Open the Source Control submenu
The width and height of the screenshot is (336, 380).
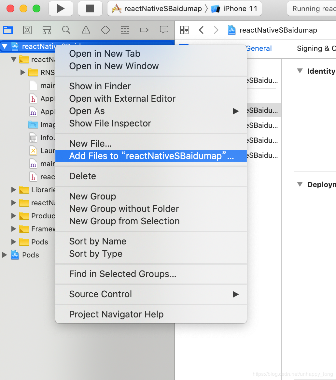(x=151, y=294)
